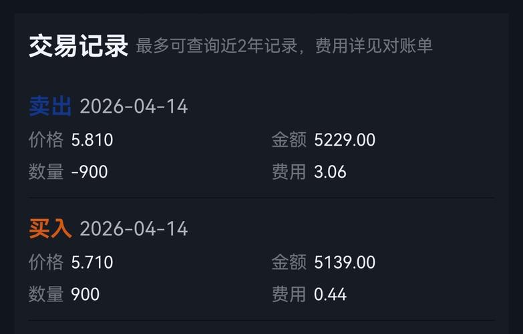Viewport: 523px width, 334px height.
Task: Click the buy quantity value 900
Action: click(85, 294)
